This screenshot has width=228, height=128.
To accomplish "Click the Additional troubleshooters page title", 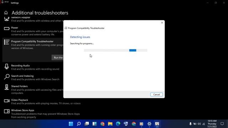I will [40, 13].
